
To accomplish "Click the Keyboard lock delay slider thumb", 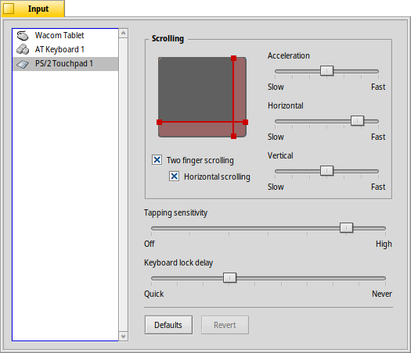I will (x=229, y=278).
